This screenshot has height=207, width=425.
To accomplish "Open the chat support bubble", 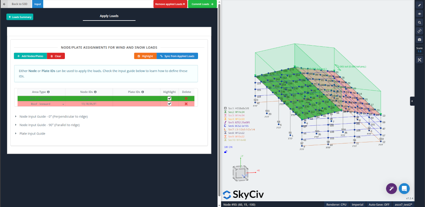I will pos(404,189).
